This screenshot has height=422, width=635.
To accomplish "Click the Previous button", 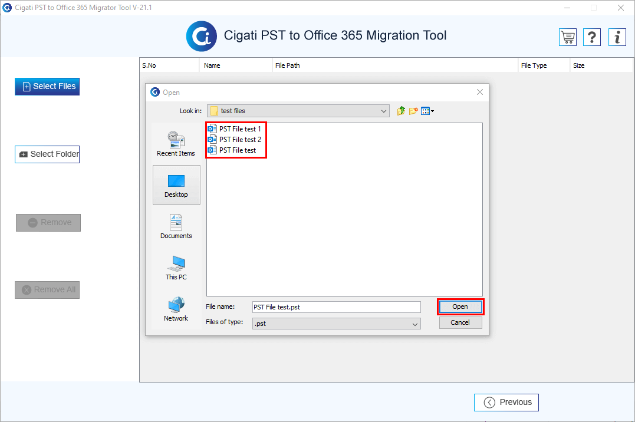I will click(506, 403).
